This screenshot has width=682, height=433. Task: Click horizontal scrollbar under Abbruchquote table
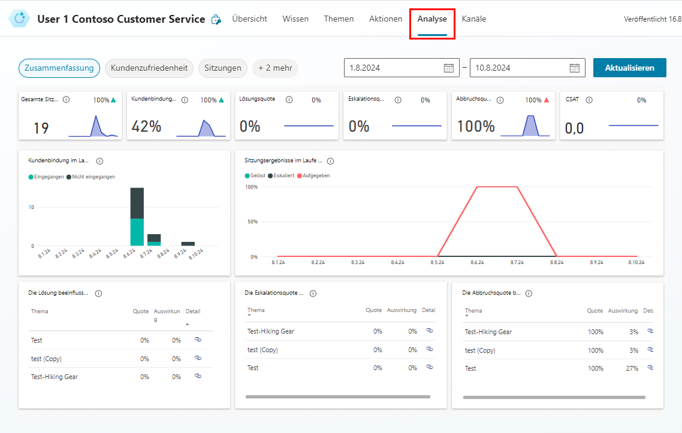click(x=554, y=397)
